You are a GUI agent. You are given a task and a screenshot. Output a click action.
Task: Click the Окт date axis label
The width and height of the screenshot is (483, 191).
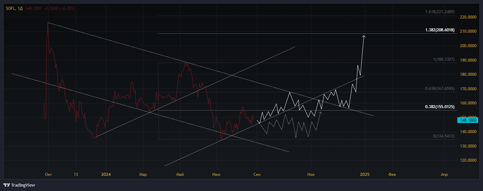click(48, 175)
